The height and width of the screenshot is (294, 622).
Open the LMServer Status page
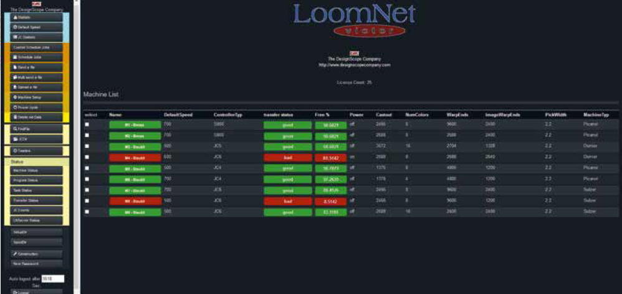coord(37,221)
